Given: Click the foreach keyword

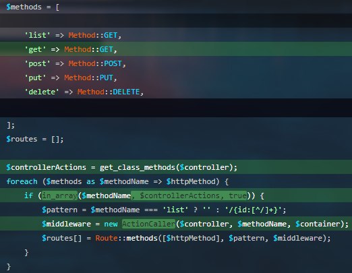Looking at the screenshot, I should pyautogui.click(x=22, y=181).
